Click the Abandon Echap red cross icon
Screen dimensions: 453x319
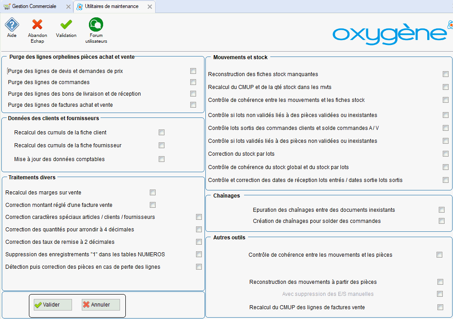37,24
